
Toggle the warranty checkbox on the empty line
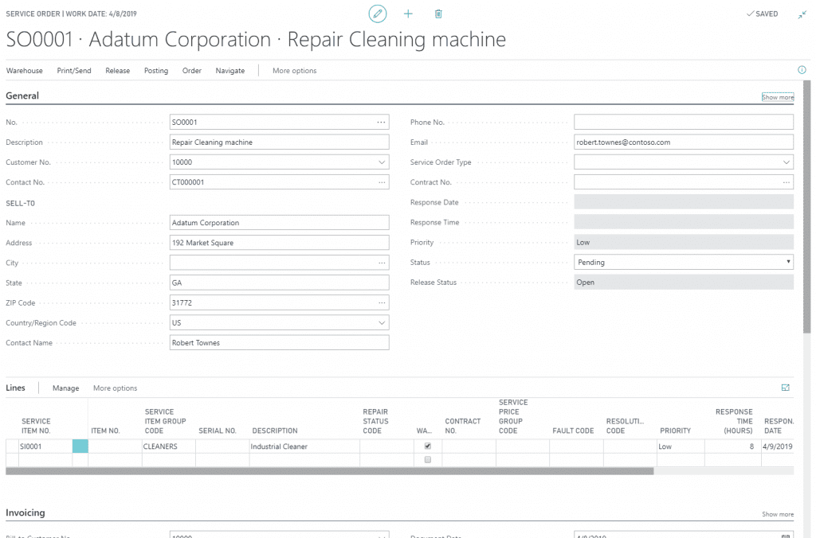click(428, 459)
